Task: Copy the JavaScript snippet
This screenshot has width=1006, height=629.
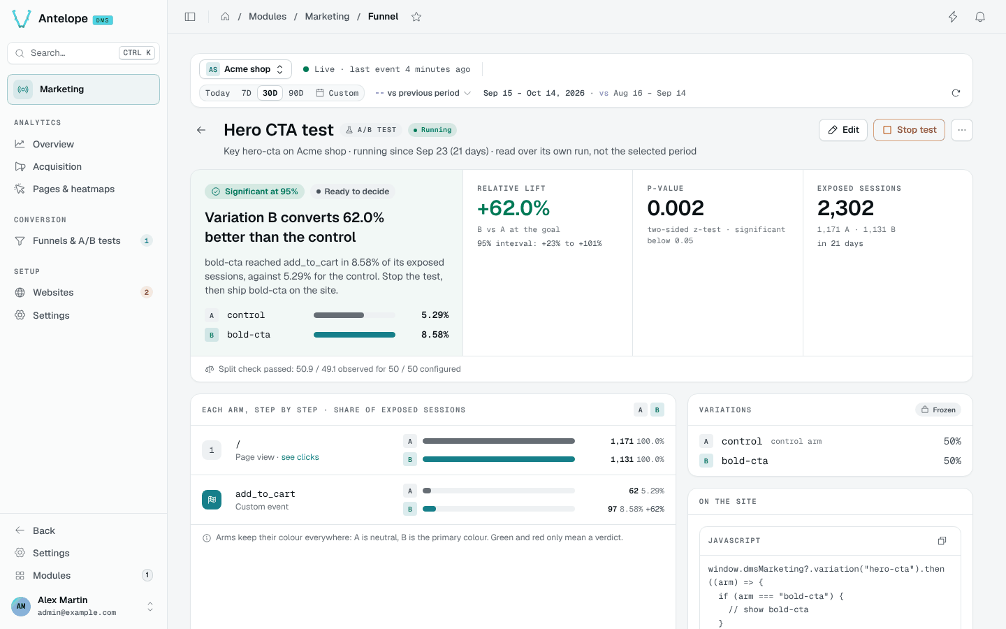Action: pyautogui.click(x=942, y=541)
